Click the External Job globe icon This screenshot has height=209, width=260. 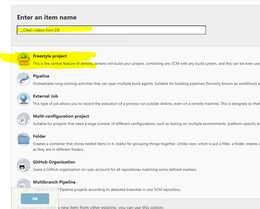click(23, 99)
